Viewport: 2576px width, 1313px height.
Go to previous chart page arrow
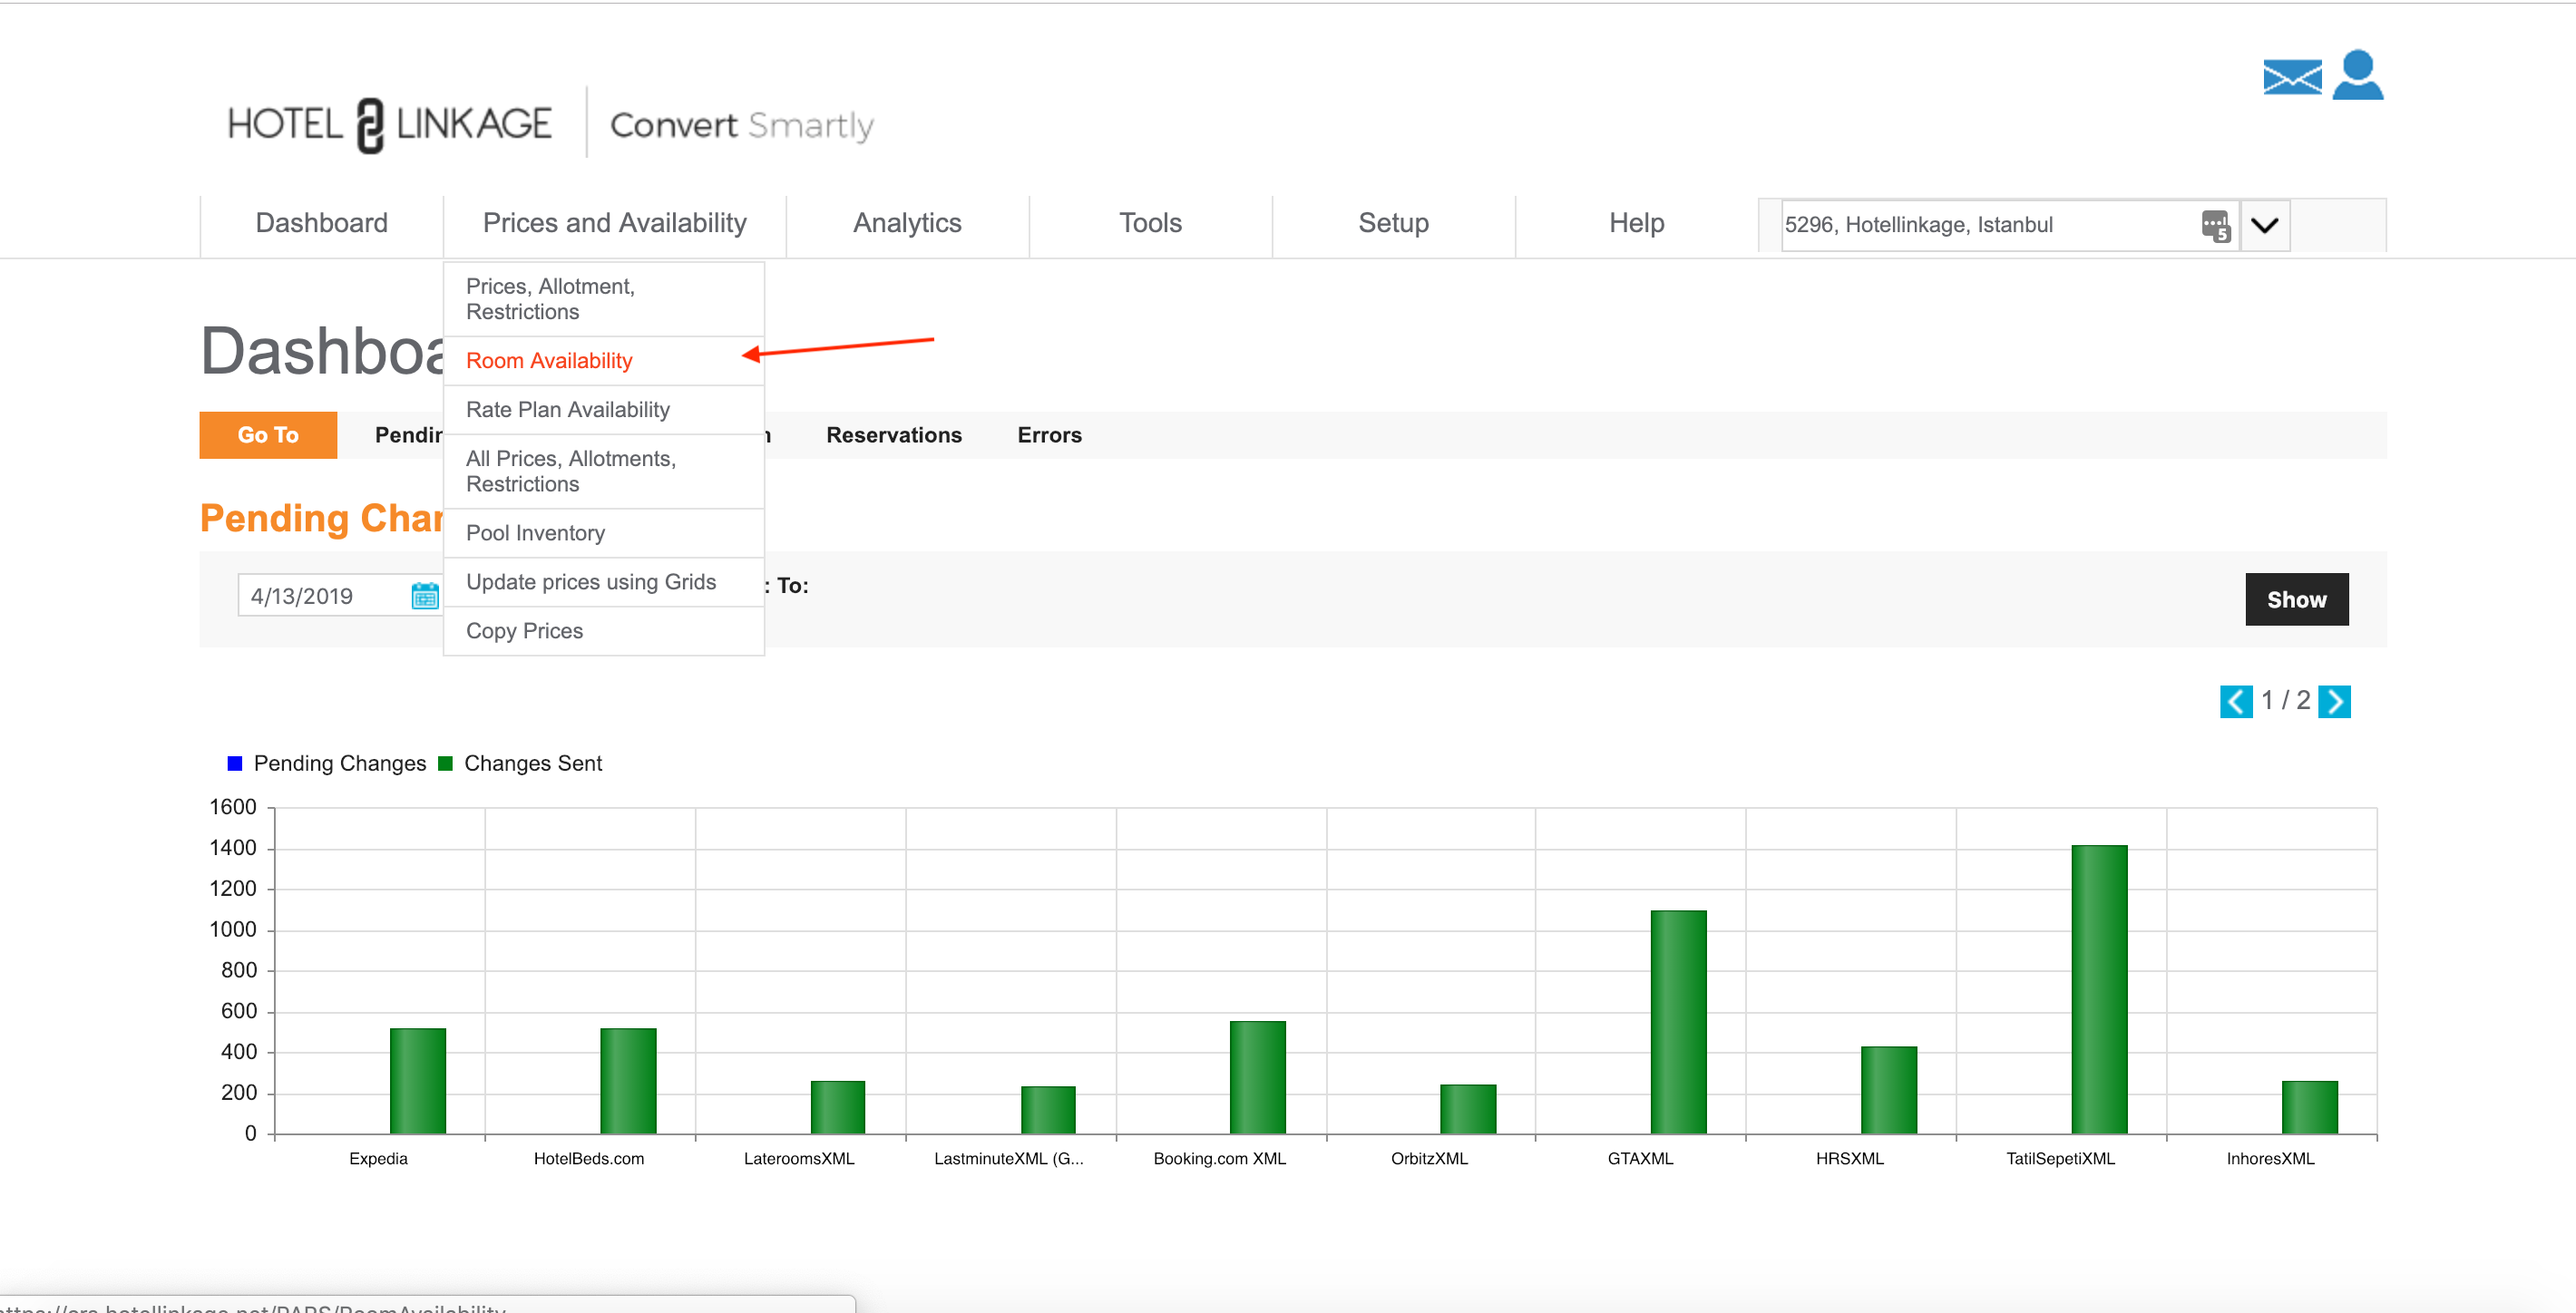[x=2235, y=701]
